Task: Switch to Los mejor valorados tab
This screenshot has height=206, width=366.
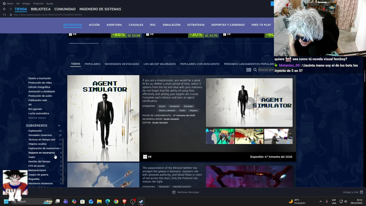Action: tap(160, 64)
